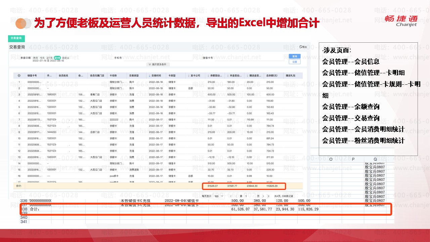Jump to the last page arrow in pagination
This screenshot has width=430, height=242.
coord(268,196)
